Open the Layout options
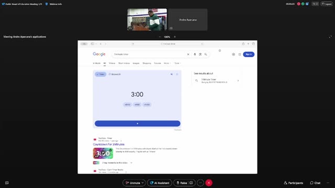The width and height of the screenshot is (335, 188). (327, 4)
